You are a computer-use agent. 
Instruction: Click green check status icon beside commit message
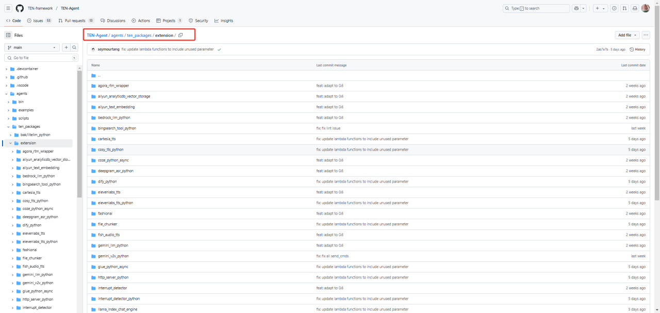[219, 50]
